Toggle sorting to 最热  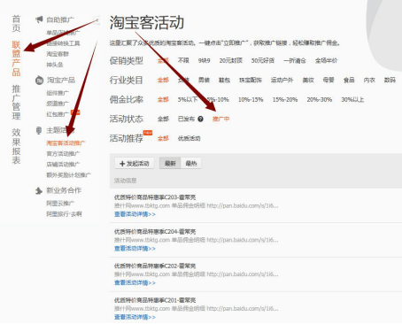pyautogui.click(x=191, y=163)
